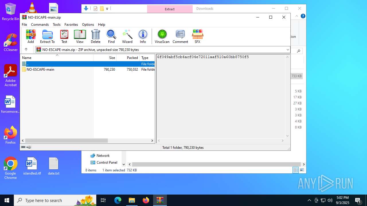Click the Add toolbar icon in WinRAR

click(x=31, y=36)
